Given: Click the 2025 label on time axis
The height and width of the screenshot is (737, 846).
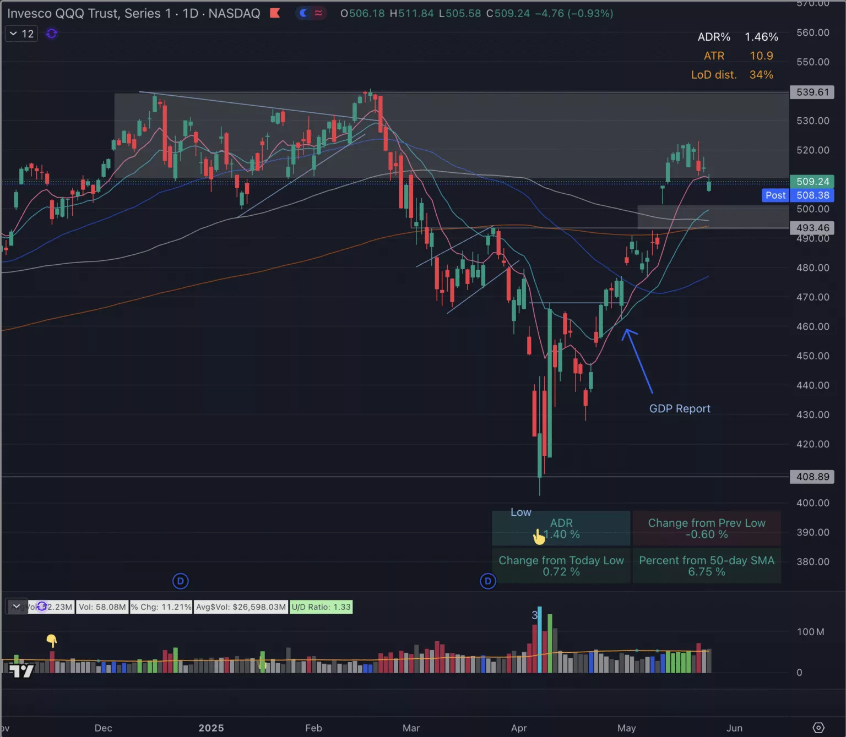Looking at the screenshot, I should point(211,728).
